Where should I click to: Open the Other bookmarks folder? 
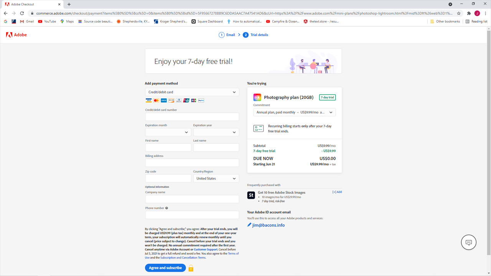[x=445, y=21]
